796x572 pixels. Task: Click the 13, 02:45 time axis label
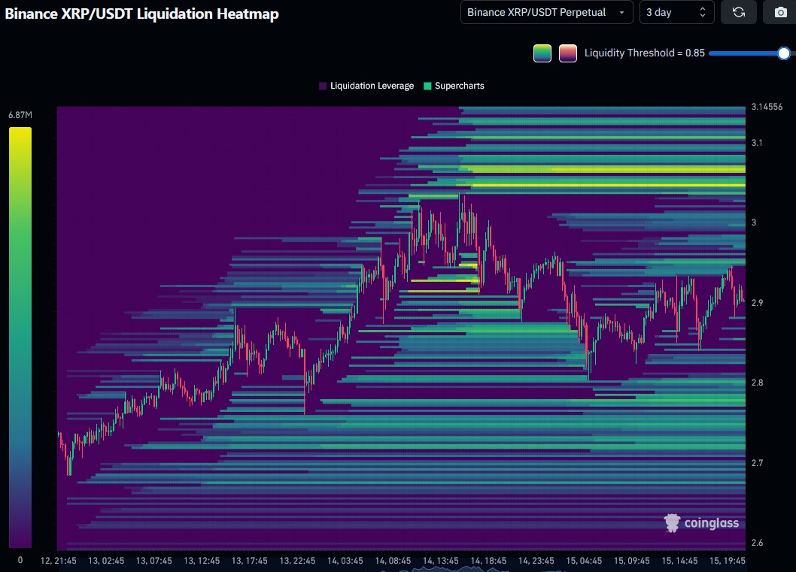[x=106, y=561]
